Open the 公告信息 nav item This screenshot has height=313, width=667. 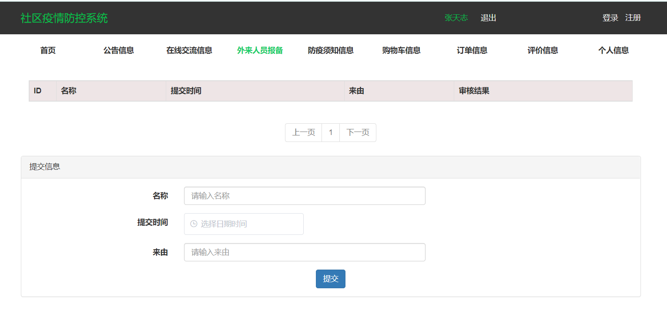pos(118,50)
